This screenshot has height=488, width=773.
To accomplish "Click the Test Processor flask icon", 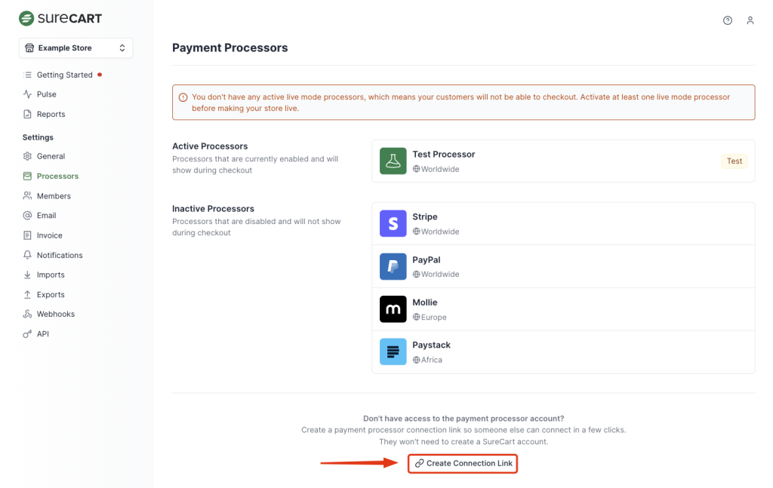I will coord(393,161).
